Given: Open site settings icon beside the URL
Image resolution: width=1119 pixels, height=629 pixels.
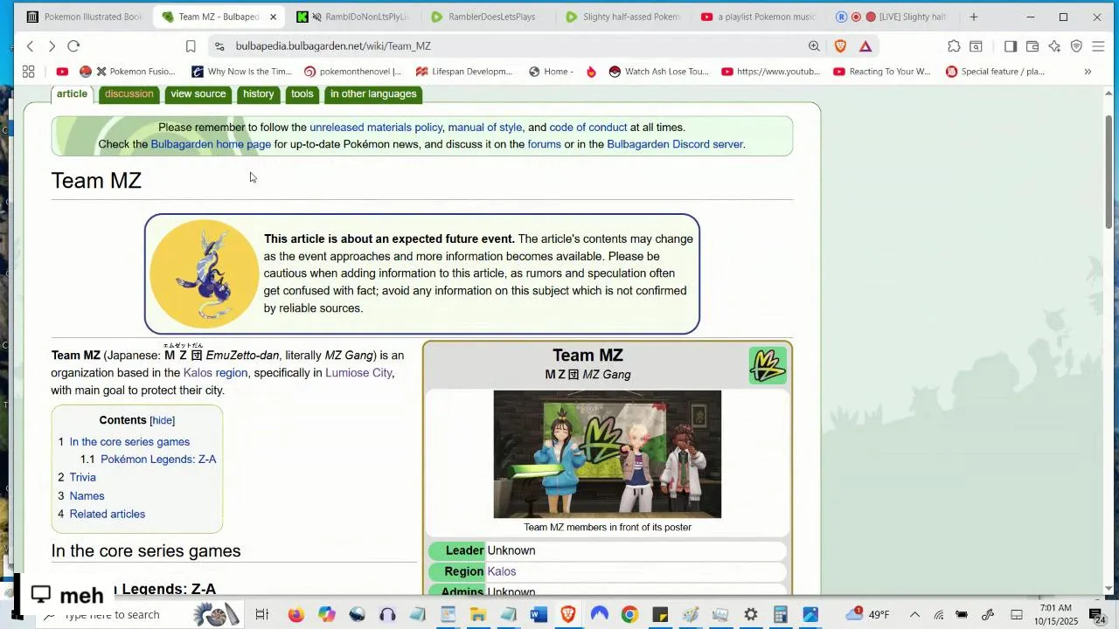Looking at the screenshot, I should tap(219, 46).
